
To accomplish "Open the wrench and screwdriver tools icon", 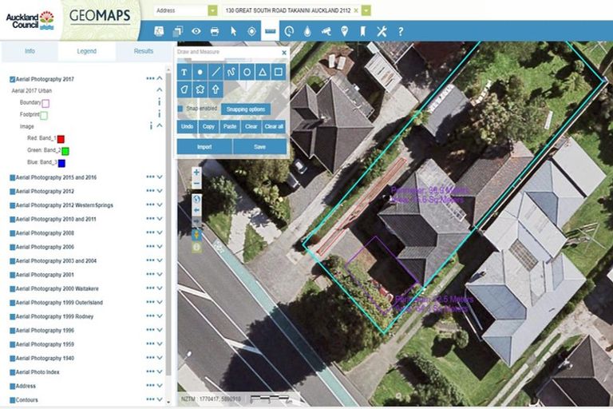I will point(382,31).
